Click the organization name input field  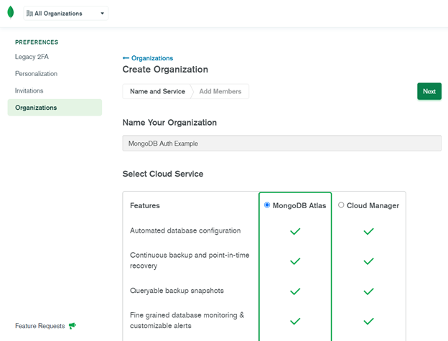tap(281, 143)
